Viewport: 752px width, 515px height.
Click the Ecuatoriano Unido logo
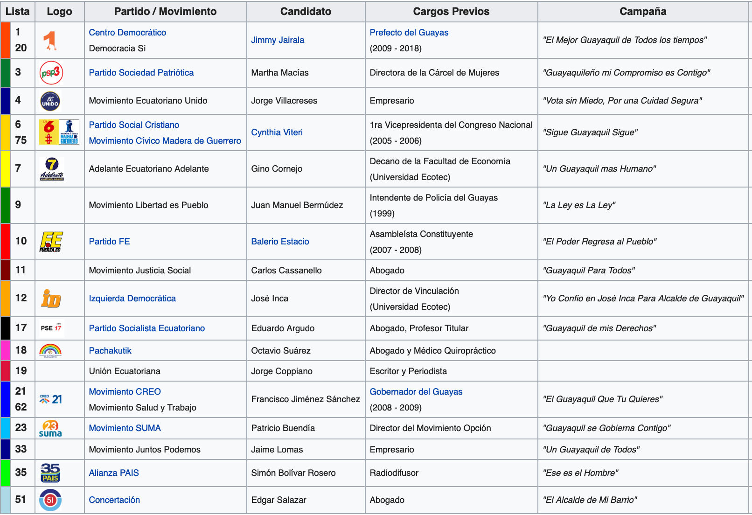tap(50, 101)
